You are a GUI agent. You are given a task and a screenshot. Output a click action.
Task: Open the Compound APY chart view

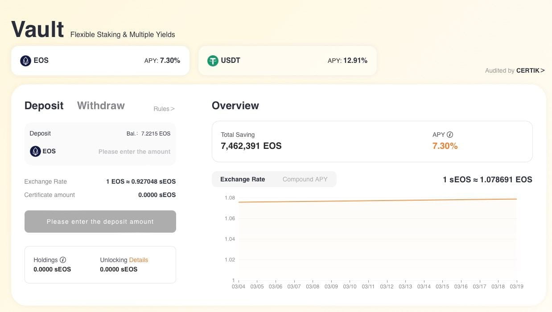(x=305, y=179)
